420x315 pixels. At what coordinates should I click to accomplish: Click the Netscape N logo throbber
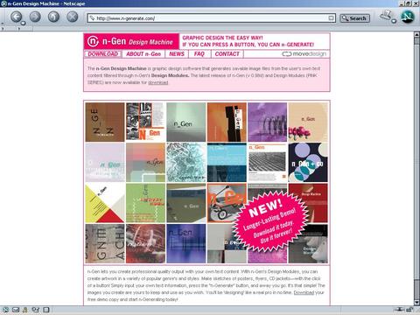(x=408, y=17)
